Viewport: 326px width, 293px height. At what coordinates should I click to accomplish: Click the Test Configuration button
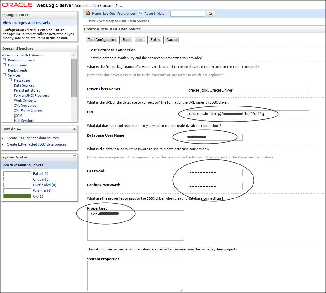pos(102,40)
